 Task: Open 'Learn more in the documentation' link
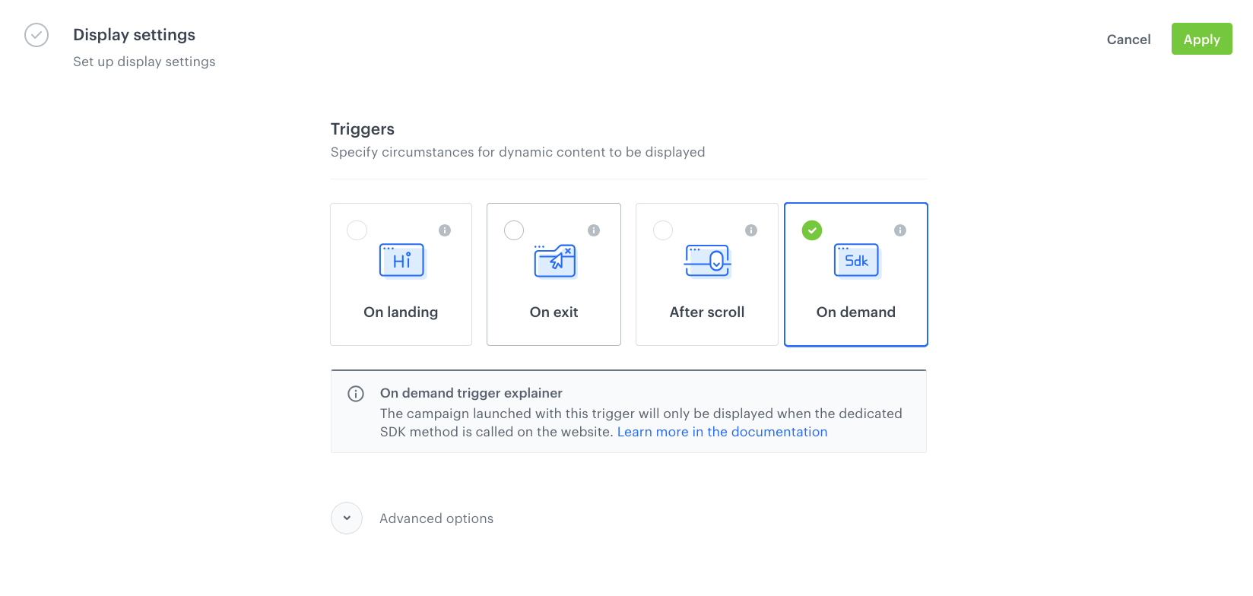722,431
